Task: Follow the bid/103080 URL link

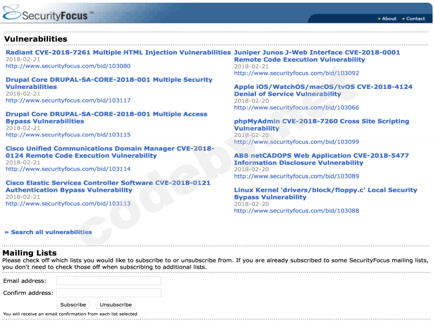Action: click(68, 66)
